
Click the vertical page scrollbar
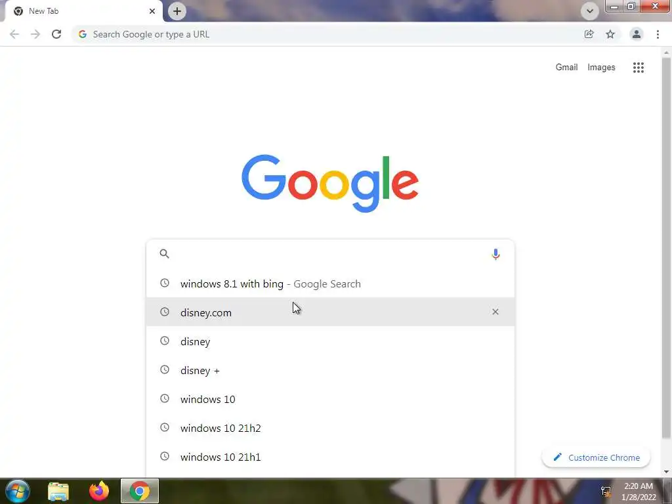pos(666,249)
